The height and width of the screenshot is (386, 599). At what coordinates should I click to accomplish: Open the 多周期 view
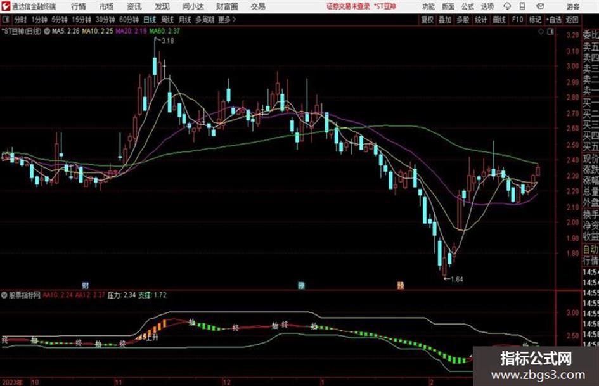coord(205,20)
